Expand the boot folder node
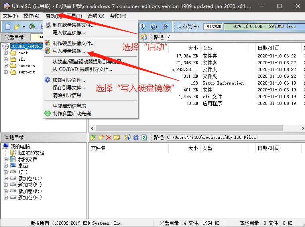This screenshot has height=227, width=305. pos(6,53)
